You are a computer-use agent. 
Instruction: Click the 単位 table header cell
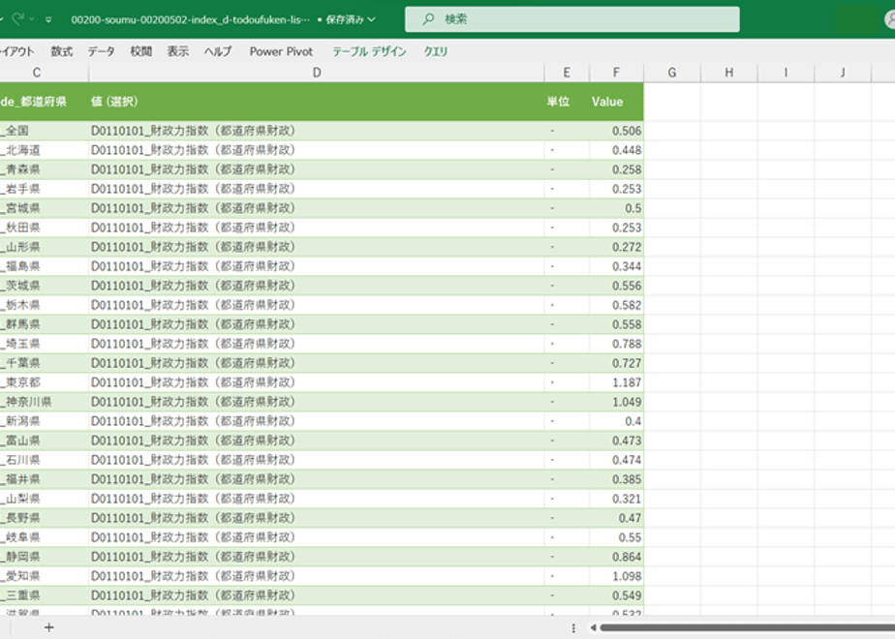point(567,102)
